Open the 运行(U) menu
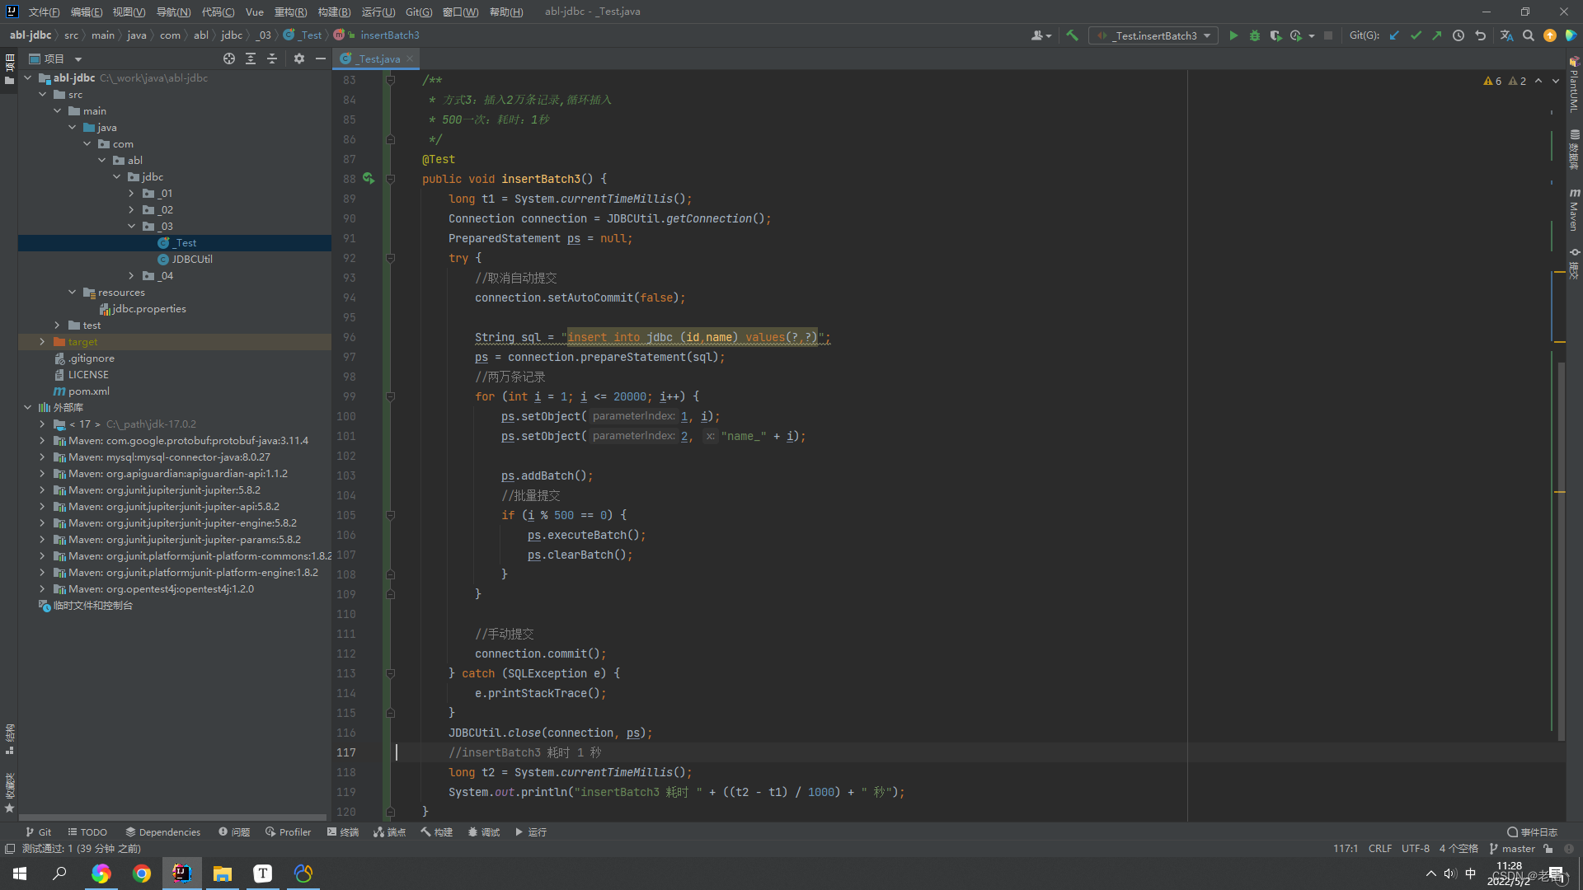The height and width of the screenshot is (890, 1583). pos(378,12)
